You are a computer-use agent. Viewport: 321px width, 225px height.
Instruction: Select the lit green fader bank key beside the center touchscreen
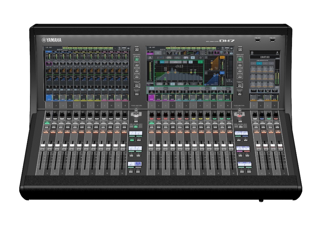click(x=240, y=59)
